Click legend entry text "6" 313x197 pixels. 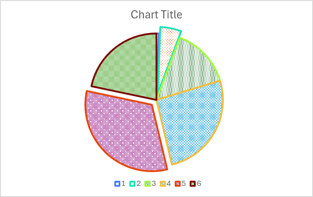point(199,184)
